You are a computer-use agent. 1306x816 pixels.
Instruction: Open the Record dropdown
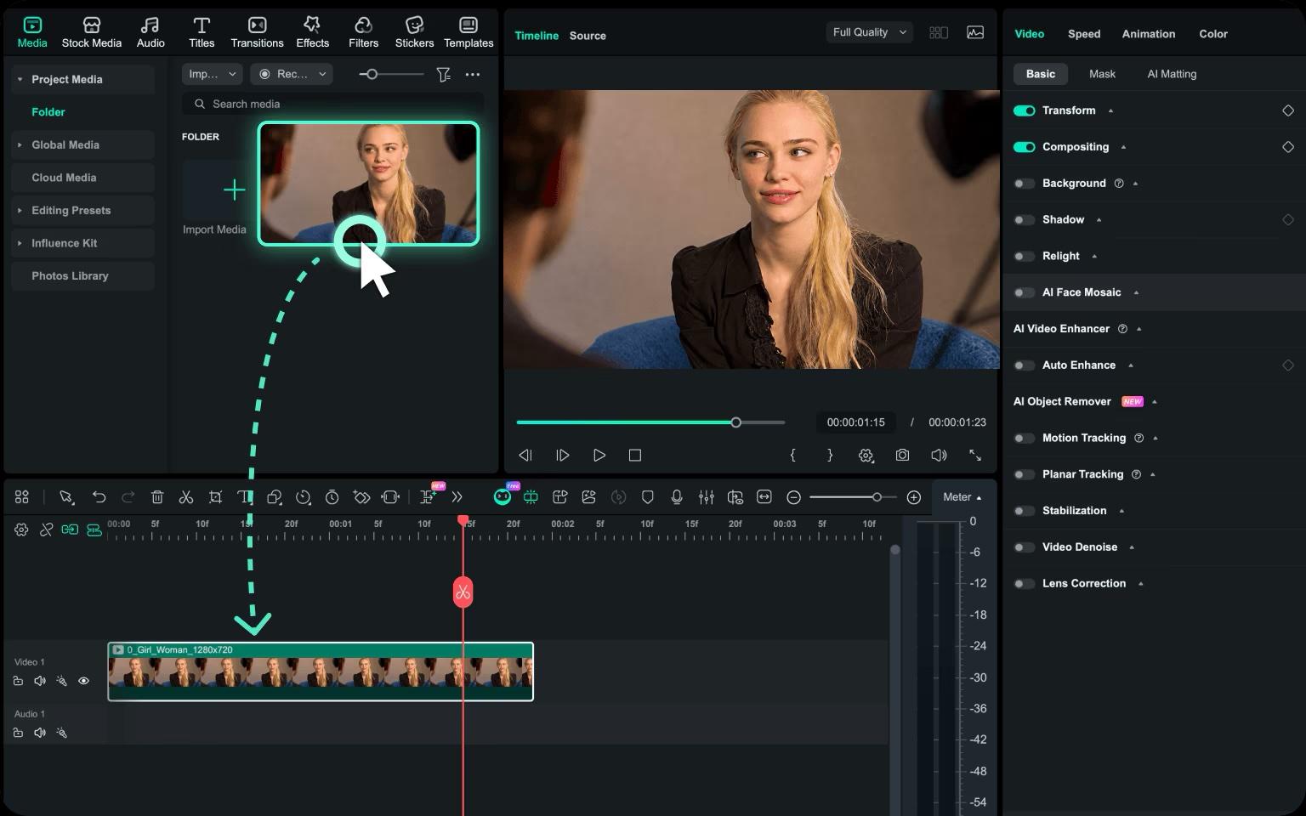pos(292,74)
